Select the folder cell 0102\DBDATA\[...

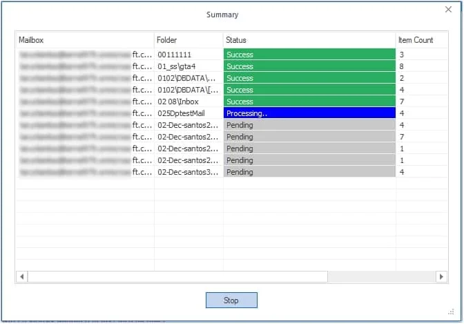pos(188,90)
